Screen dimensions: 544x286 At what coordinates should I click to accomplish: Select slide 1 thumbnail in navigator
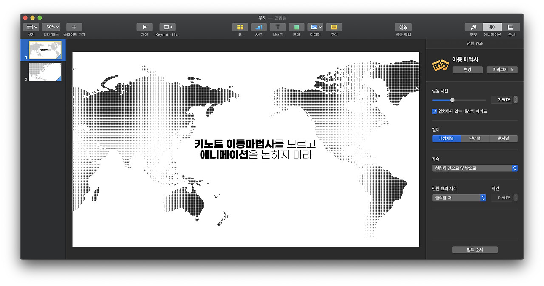point(45,50)
